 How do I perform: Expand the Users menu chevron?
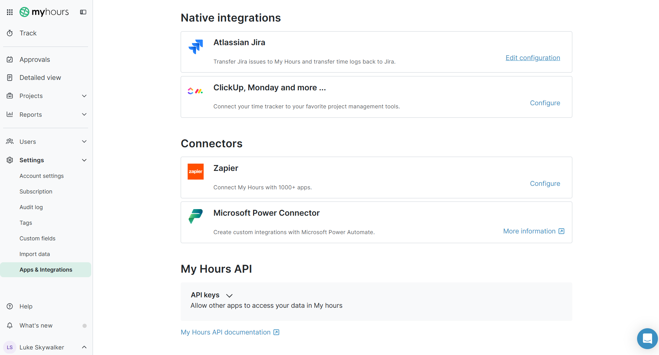(x=84, y=141)
